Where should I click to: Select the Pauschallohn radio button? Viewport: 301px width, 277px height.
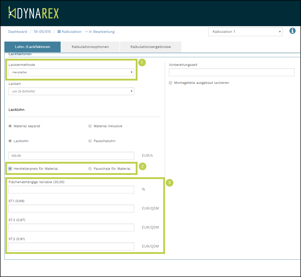90,141
